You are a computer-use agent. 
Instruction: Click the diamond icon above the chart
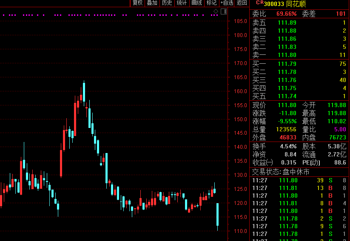pyautogui.click(x=216, y=11)
